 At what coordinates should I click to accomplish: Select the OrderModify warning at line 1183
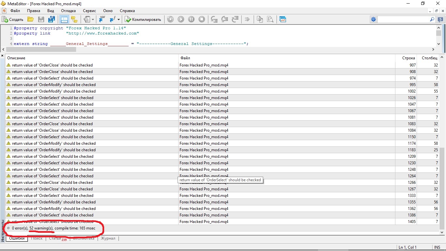[222, 150]
